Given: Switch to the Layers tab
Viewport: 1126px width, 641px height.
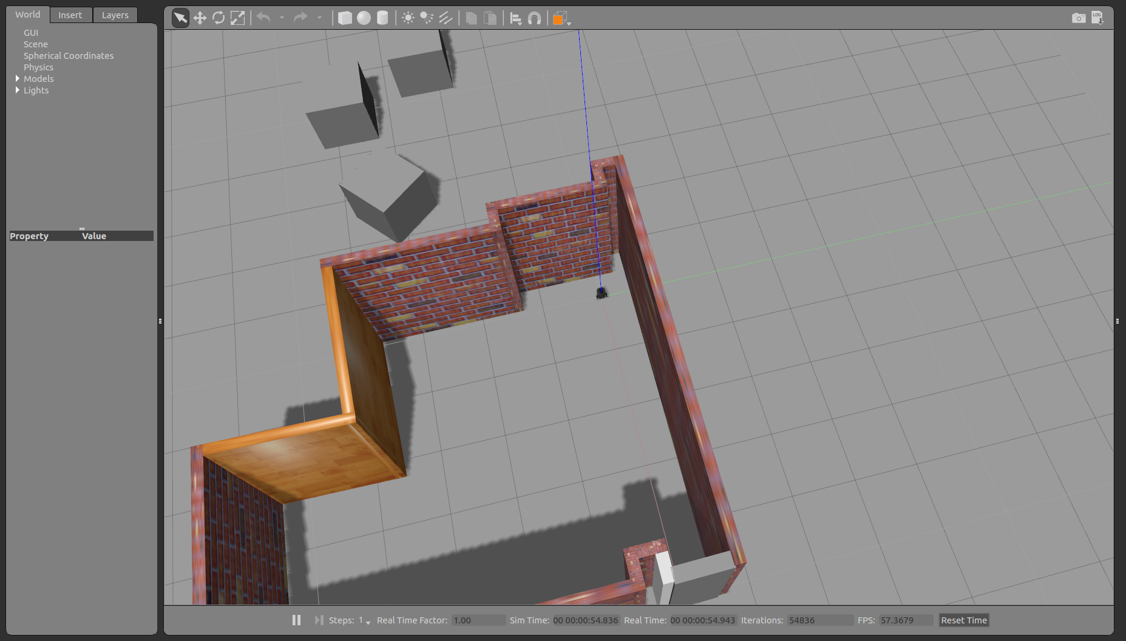Looking at the screenshot, I should 115,15.
